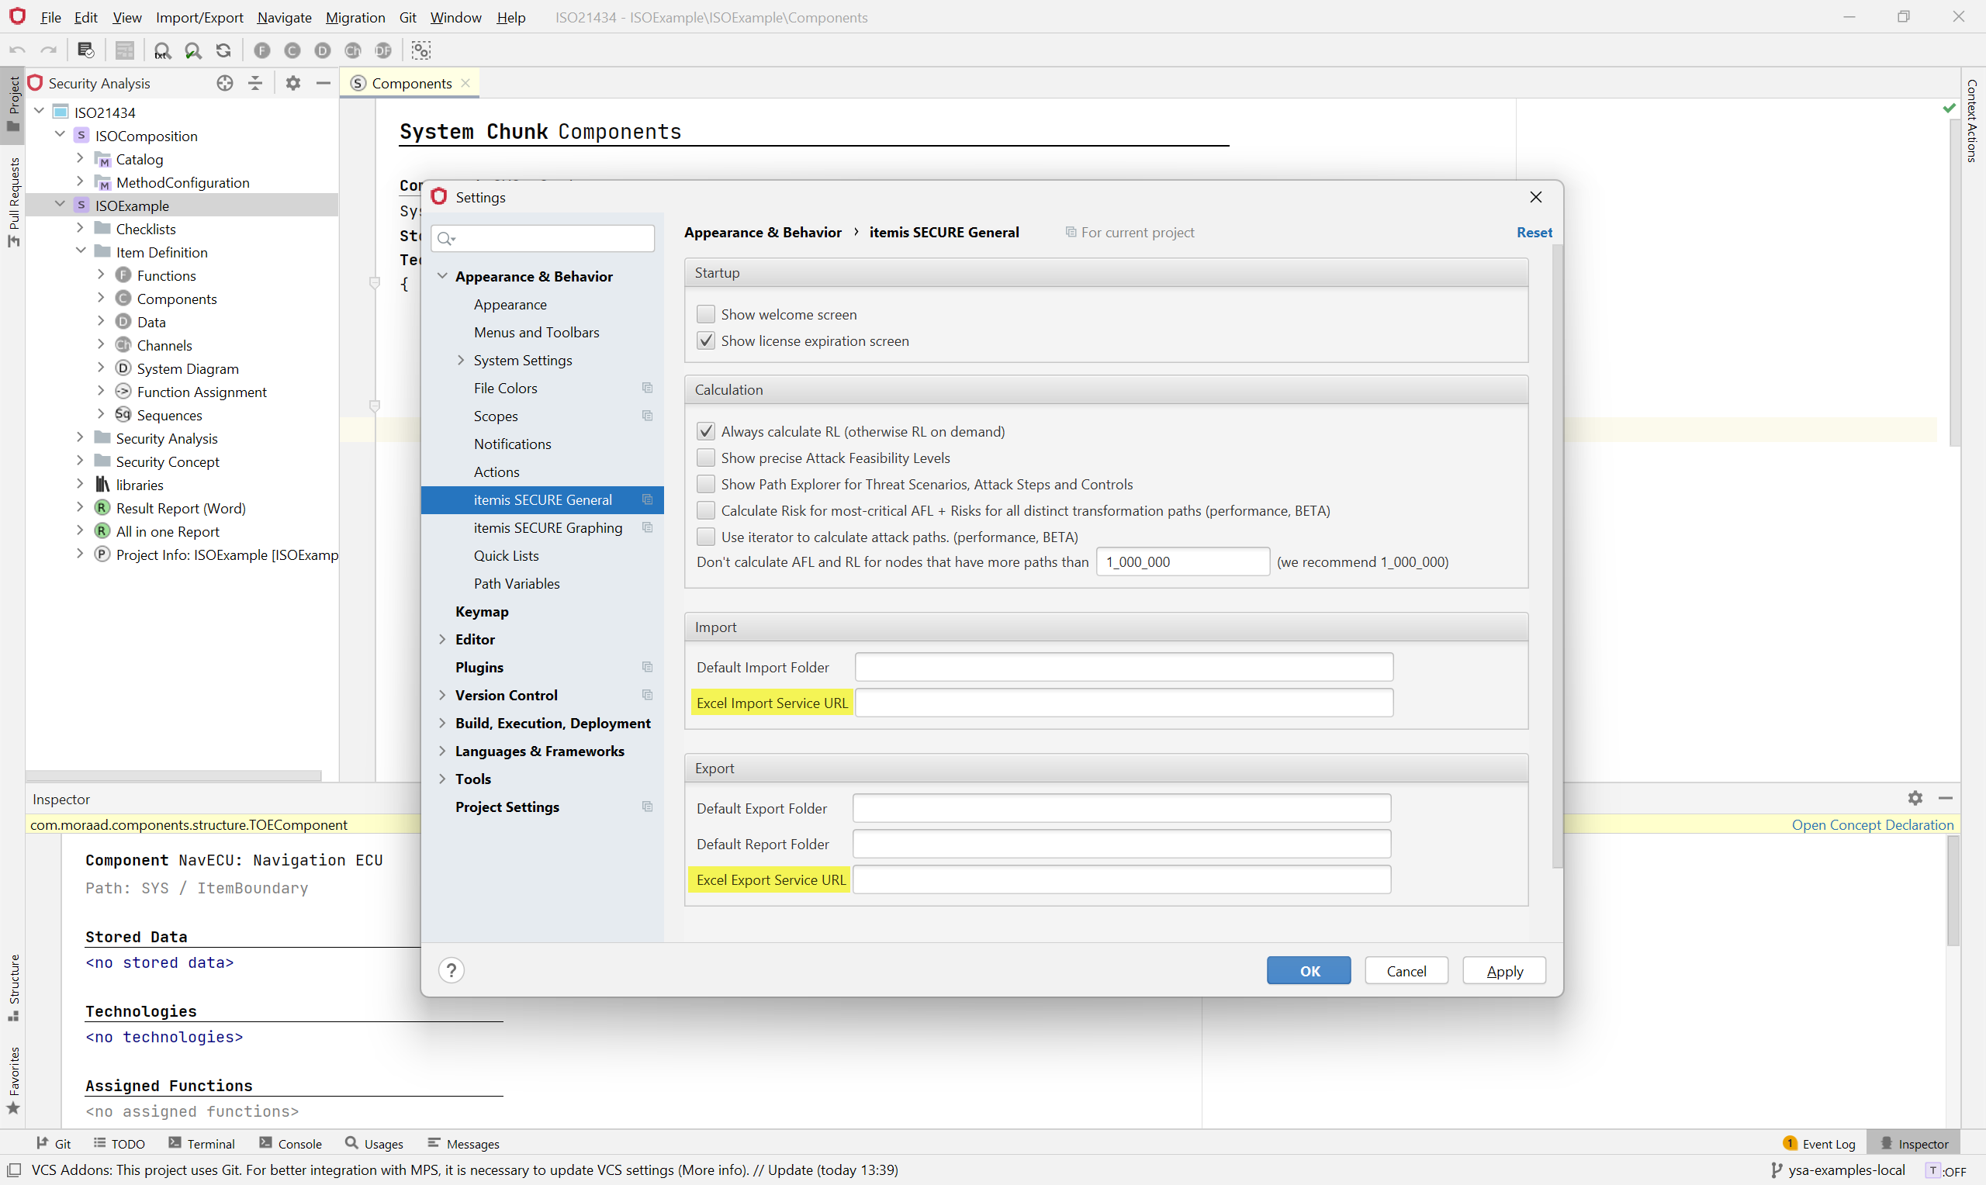Expand Catalog node in project tree
Image resolution: width=1986 pixels, height=1185 pixels.
[80, 158]
